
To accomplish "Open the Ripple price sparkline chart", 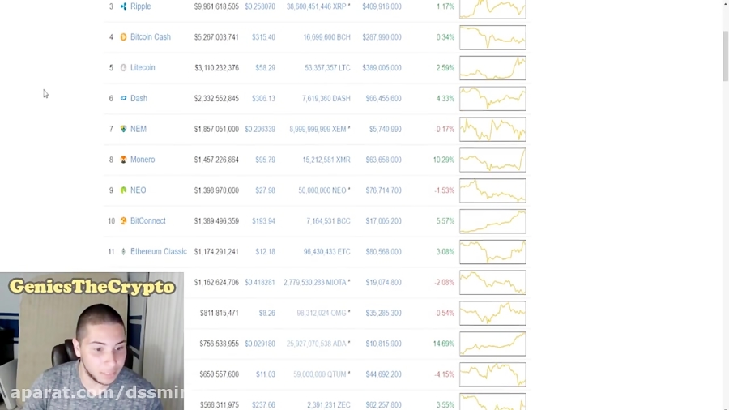I will pos(492,9).
